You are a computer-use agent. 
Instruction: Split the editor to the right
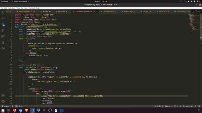coord(196,12)
